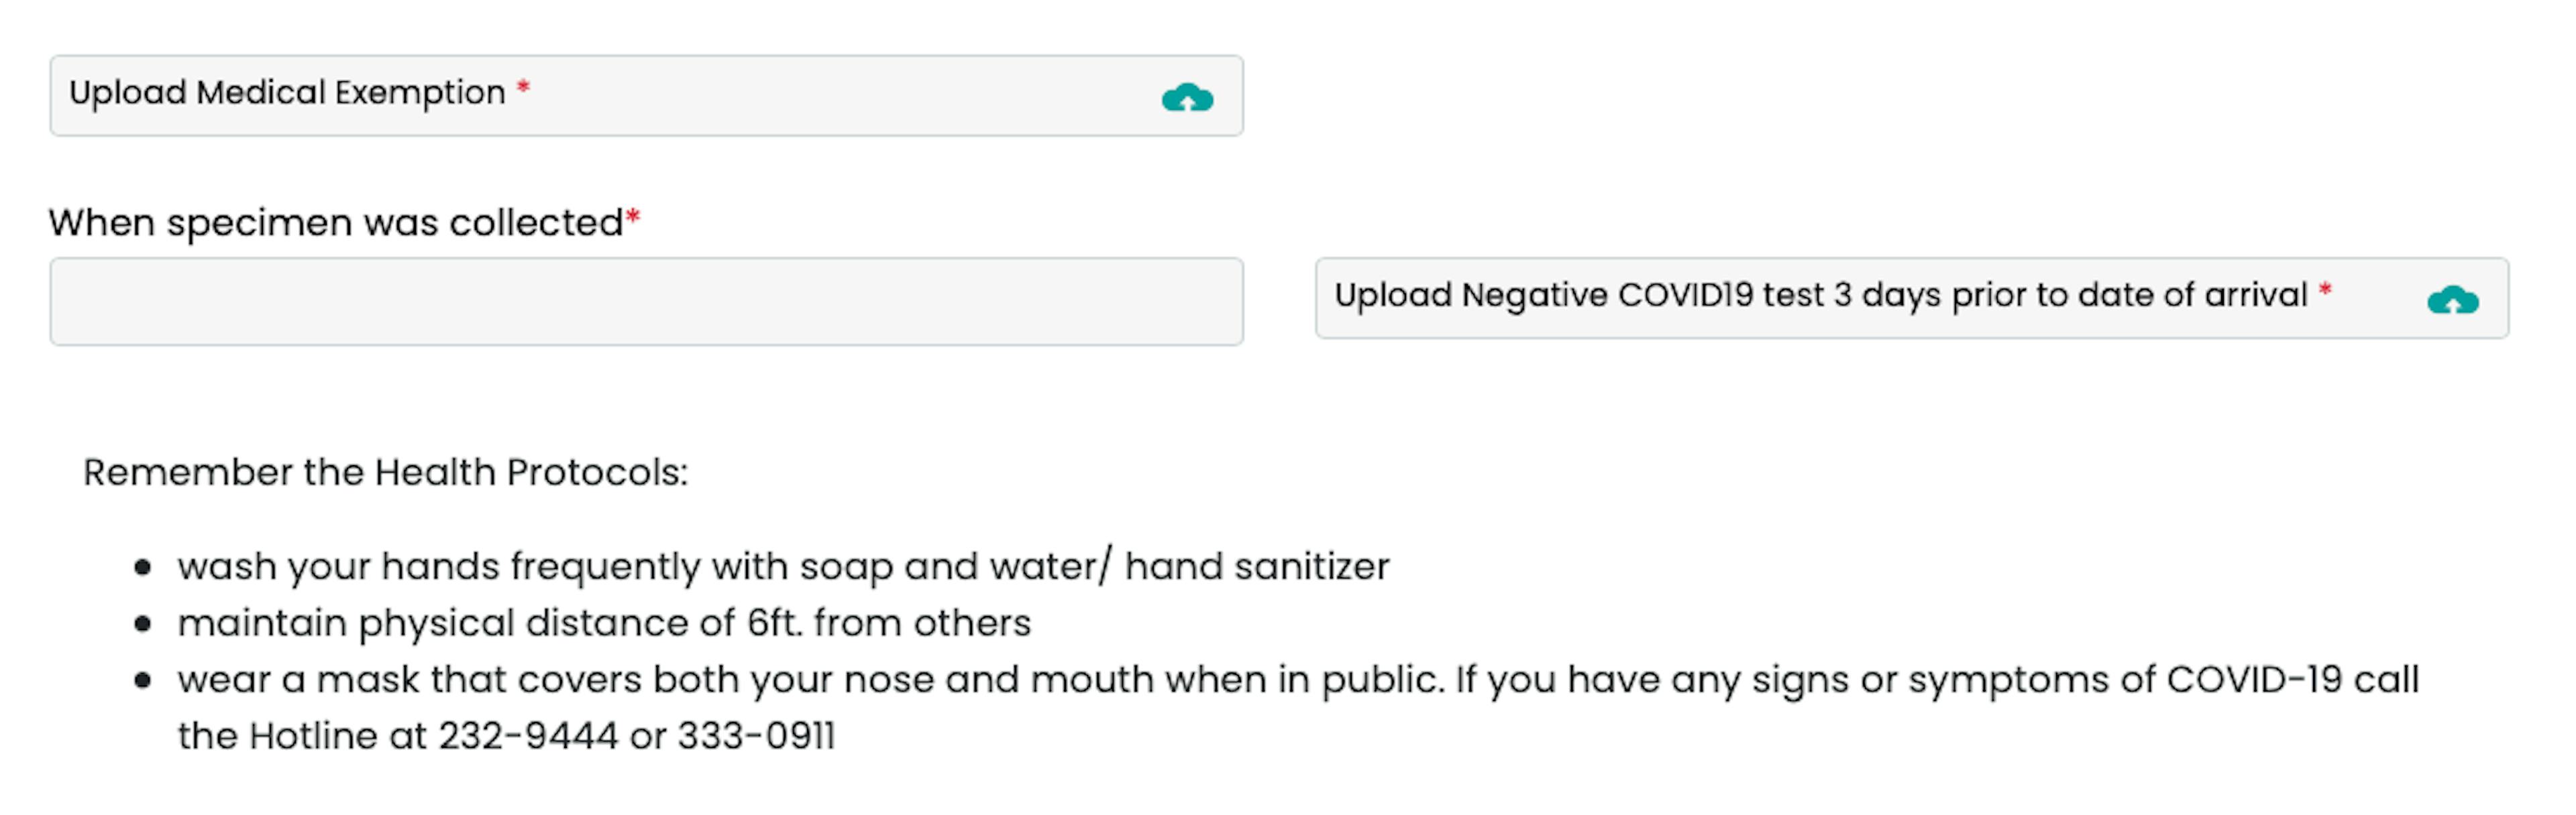Click the word 'COVID-19' in the mask bullet
The height and width of the screenshot is (815, 2576).
(x=2254, y=680)
